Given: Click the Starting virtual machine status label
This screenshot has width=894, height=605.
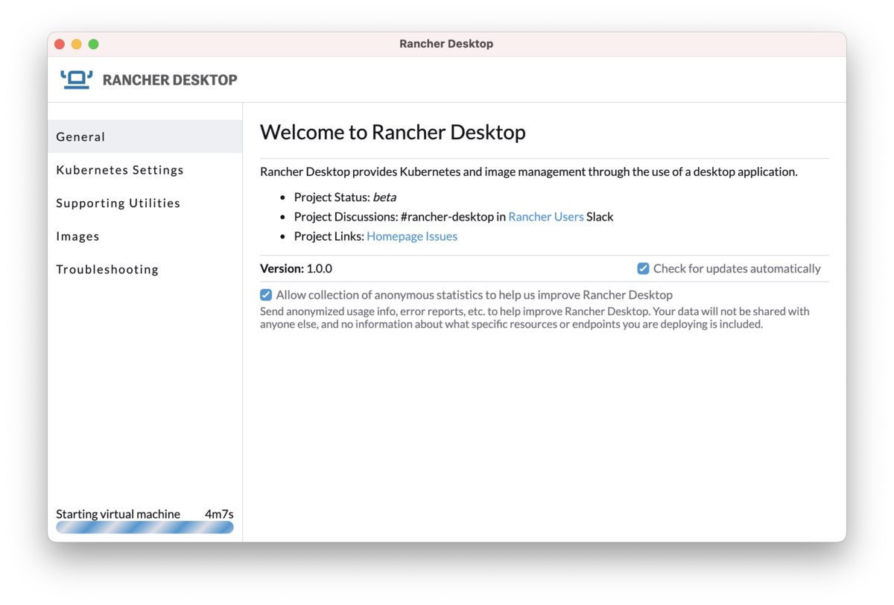Looking at the screenshot, I should click(x=118, y=514).
